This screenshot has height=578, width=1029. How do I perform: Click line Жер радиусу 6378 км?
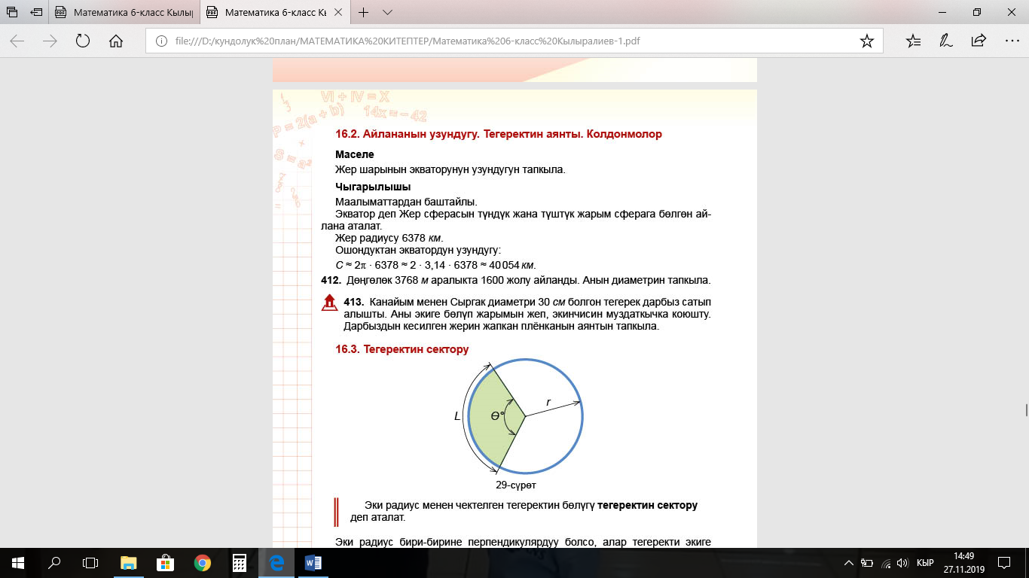(x=389, y=238)
